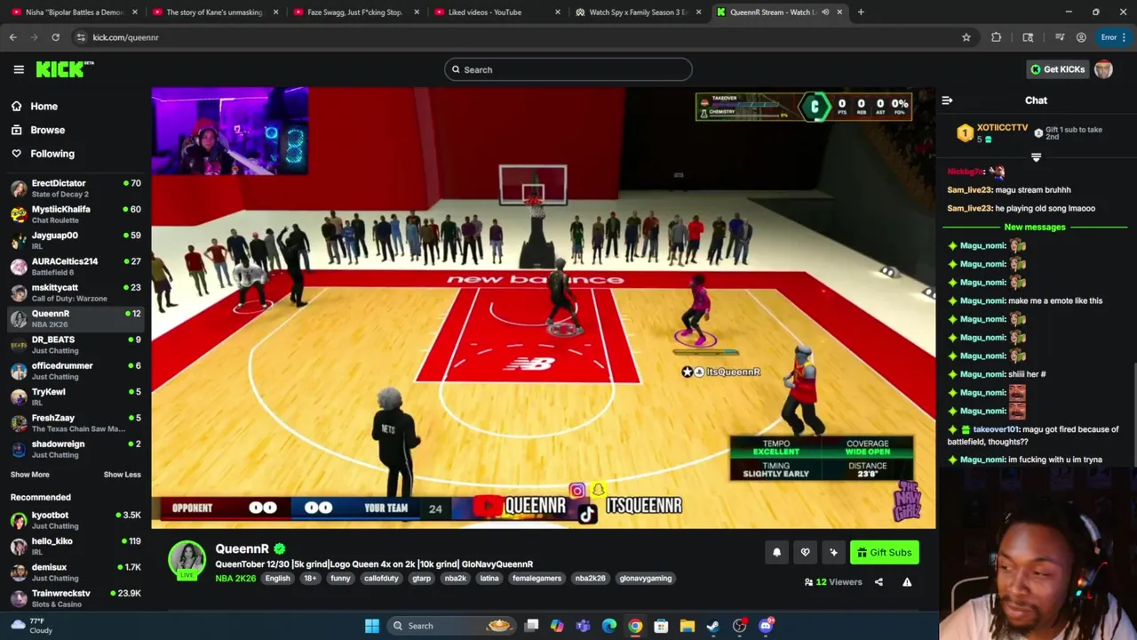
Task: Select mskittycatt channel in sidebar
Action: coord(76,292)
